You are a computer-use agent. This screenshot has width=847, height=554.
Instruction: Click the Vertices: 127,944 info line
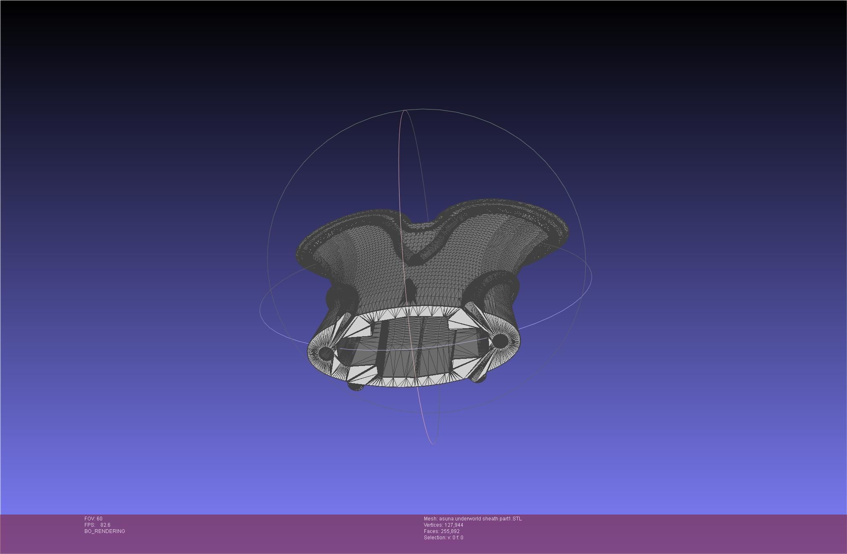(443, 525)
